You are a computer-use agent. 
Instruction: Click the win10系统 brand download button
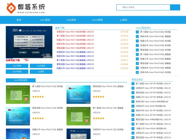pos(17,72)
